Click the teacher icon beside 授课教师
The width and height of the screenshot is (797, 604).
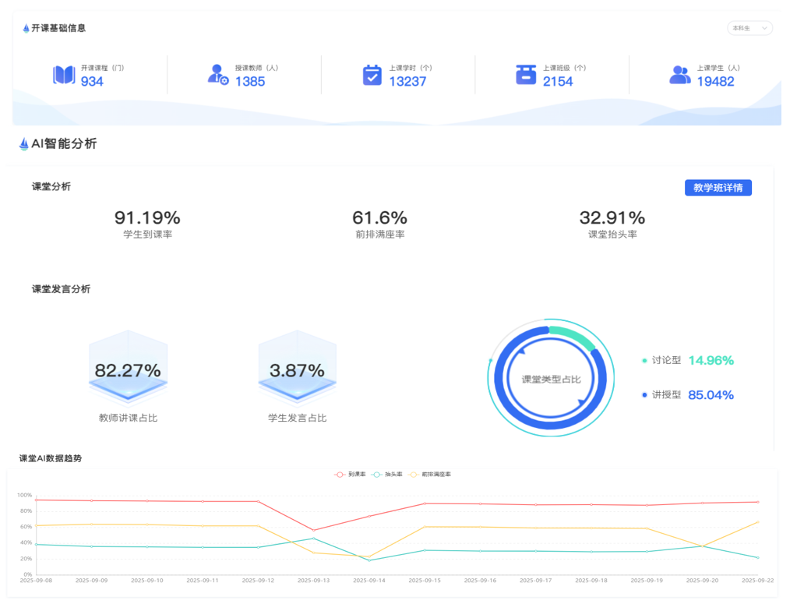click(x=217, y=75)
